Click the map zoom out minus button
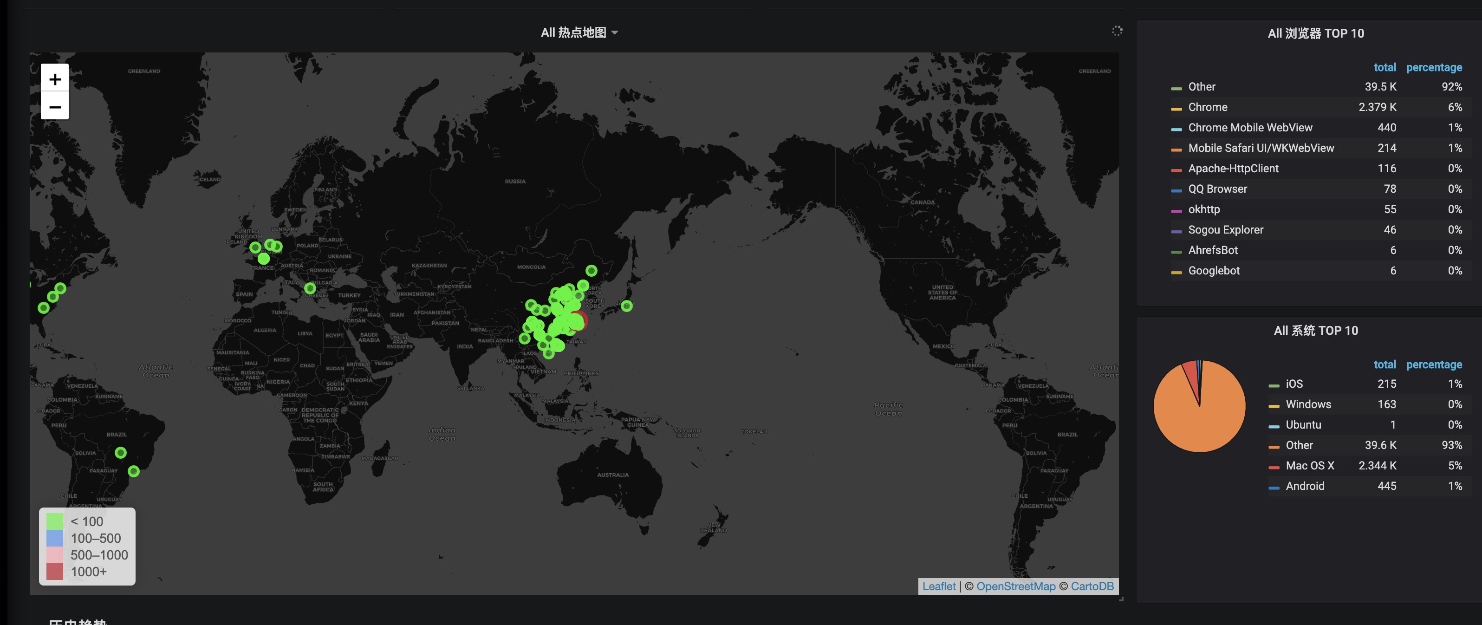This screenshot has height=625, width=1482. (x=55, y=106)
